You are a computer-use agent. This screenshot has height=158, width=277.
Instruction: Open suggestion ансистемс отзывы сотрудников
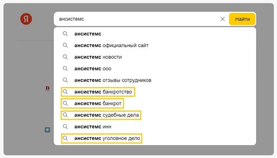coord(155,80)
